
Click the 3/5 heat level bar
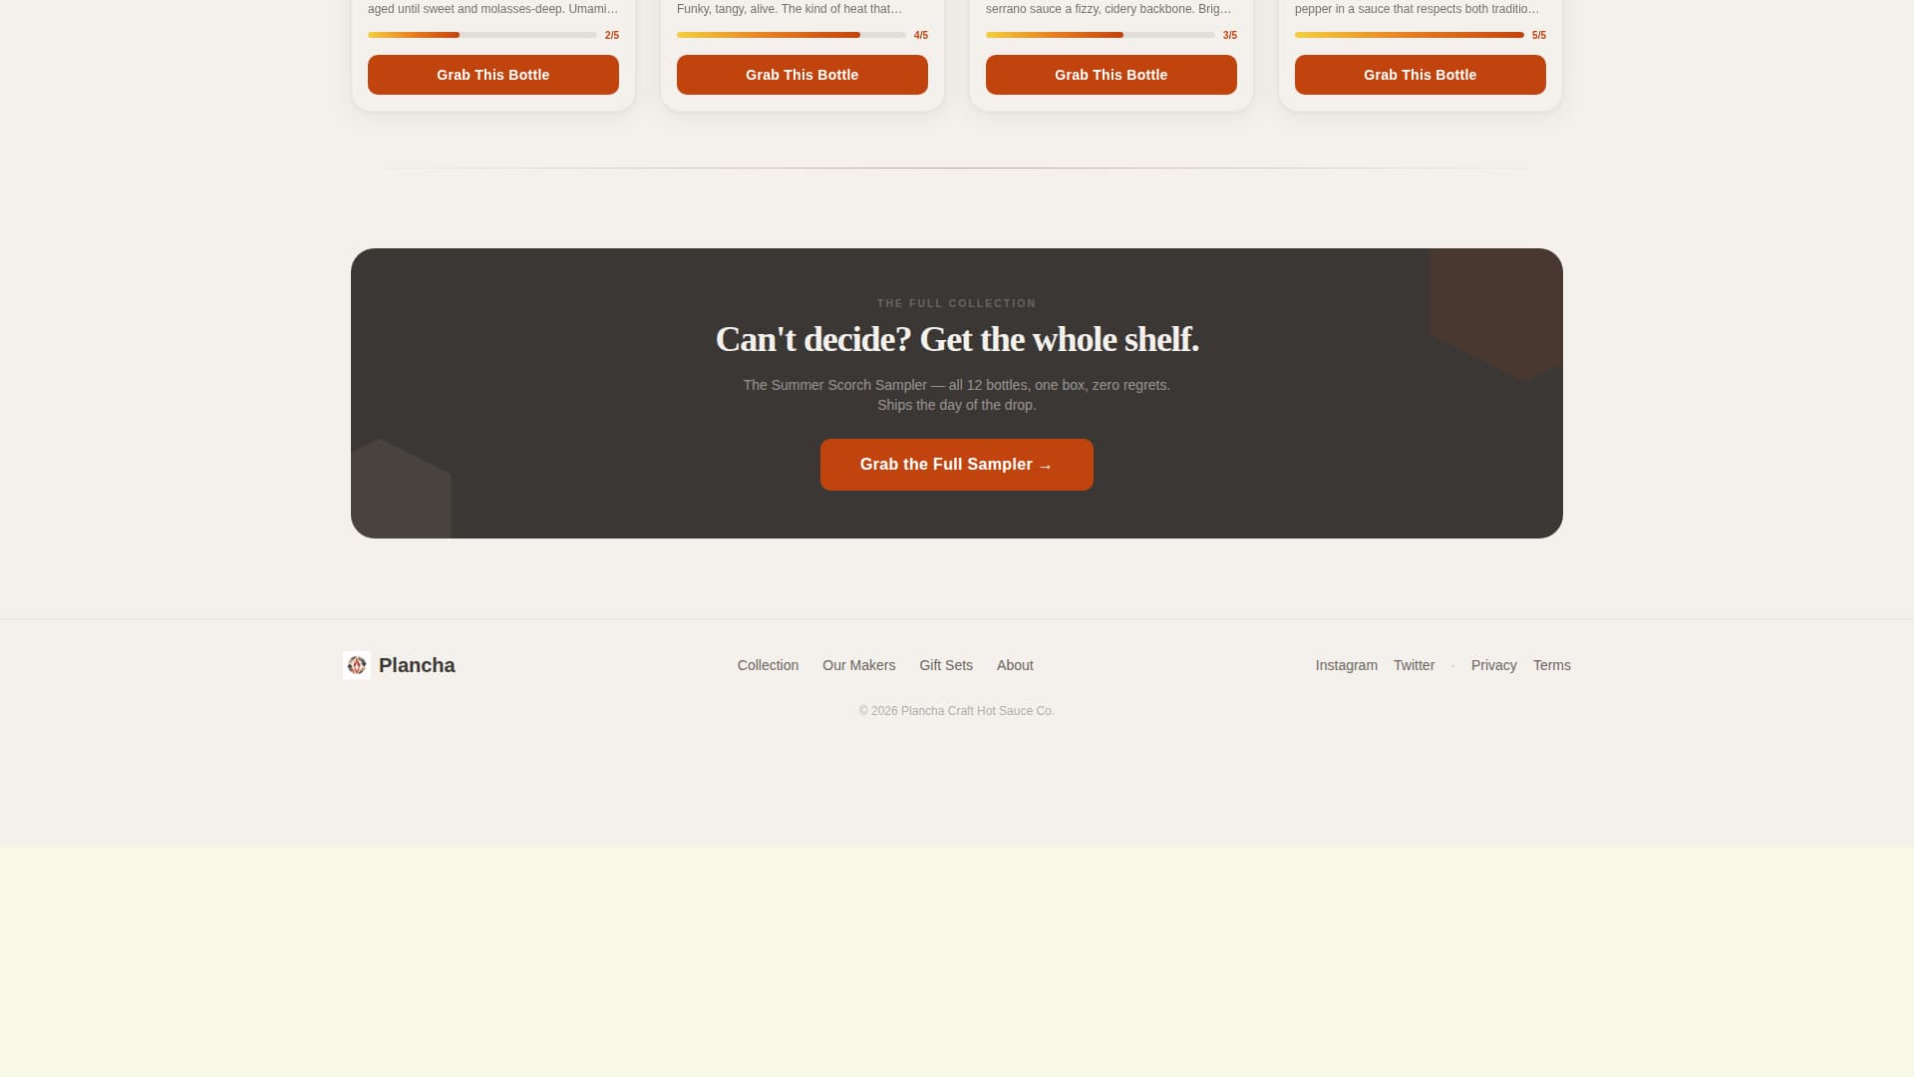click(x=1101, y=35)
